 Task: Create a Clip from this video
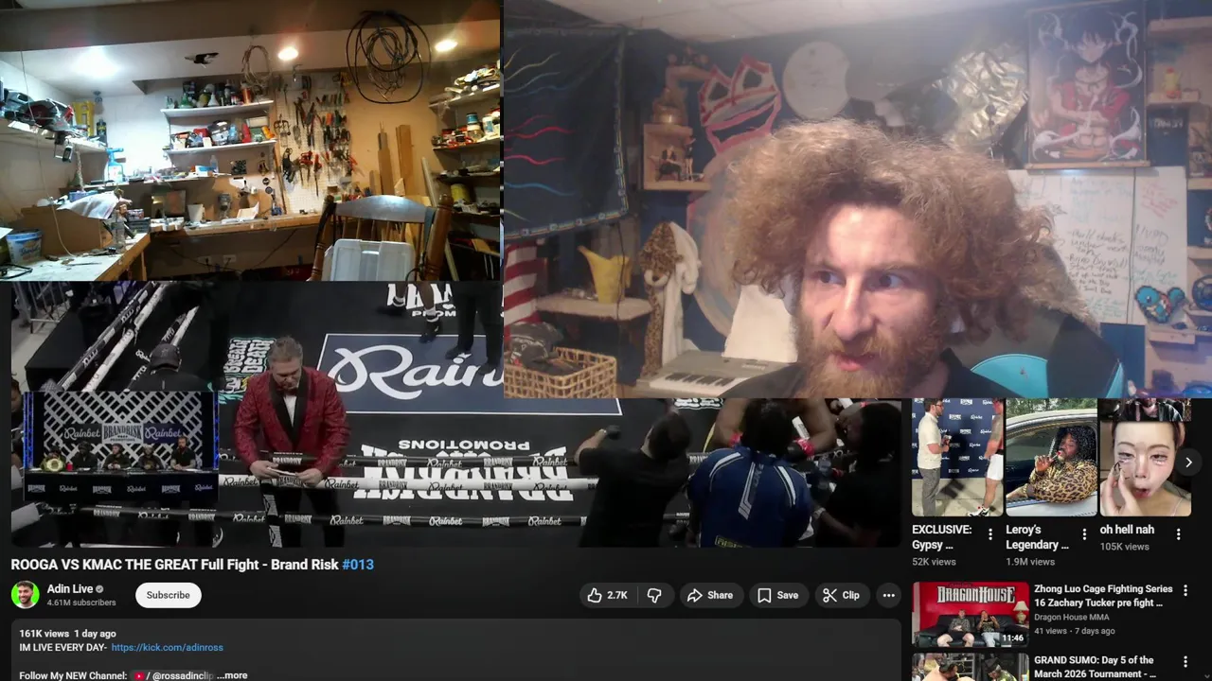point(841,595)
